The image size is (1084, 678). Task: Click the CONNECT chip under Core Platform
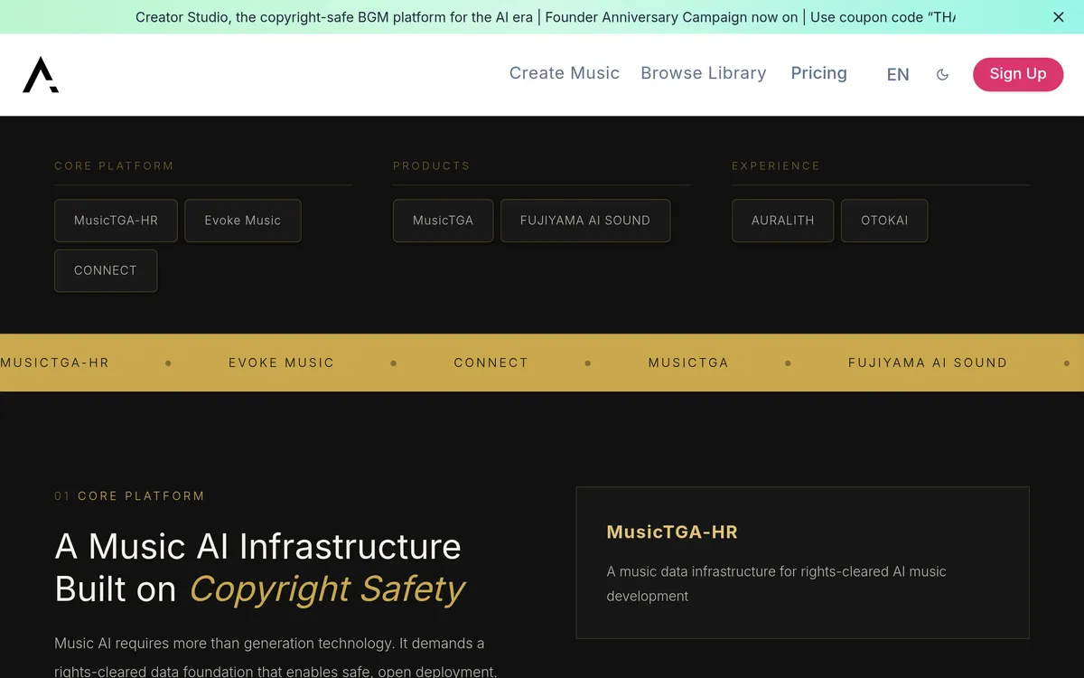(106, 270)
